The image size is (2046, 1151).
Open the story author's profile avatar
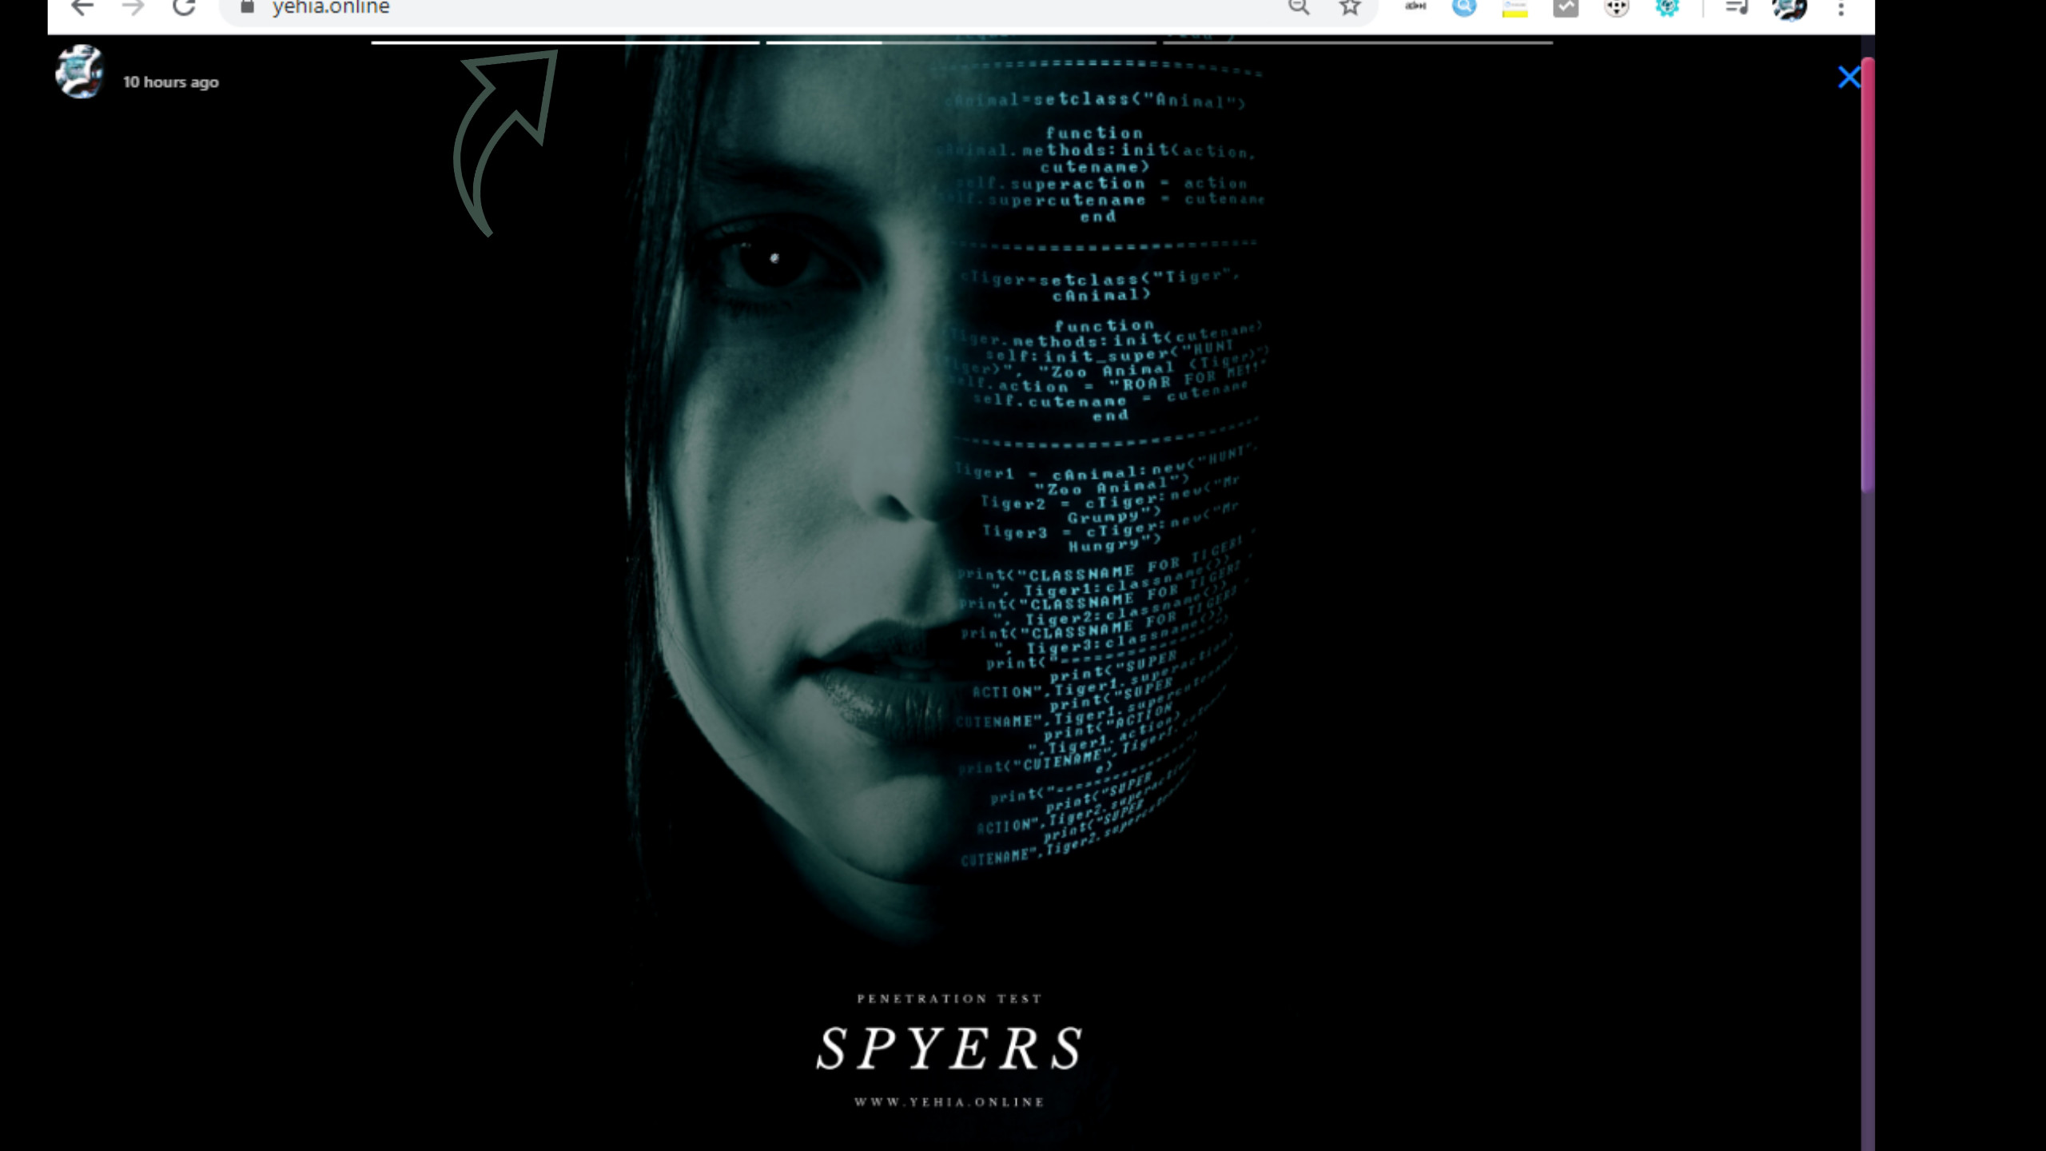coord(79,72)
